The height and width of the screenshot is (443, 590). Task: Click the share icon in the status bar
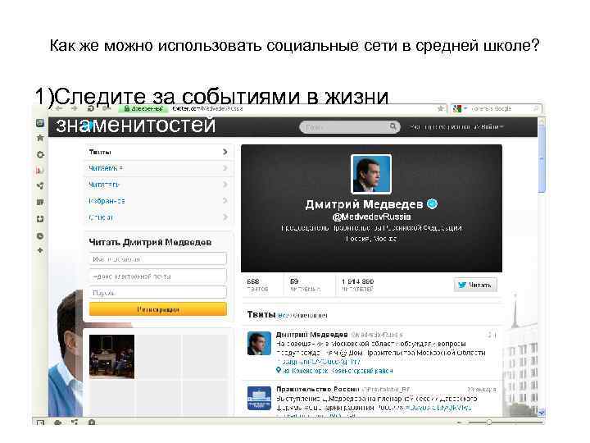pos(75,422)
